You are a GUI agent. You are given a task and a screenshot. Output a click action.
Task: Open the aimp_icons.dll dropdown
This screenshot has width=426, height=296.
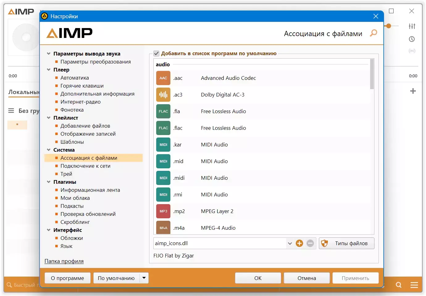290,243
